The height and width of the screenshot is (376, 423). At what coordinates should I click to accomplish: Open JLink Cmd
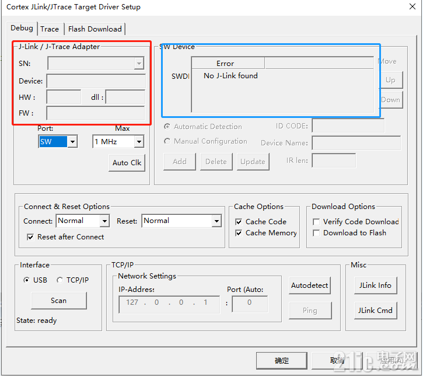tap(376, 311)
